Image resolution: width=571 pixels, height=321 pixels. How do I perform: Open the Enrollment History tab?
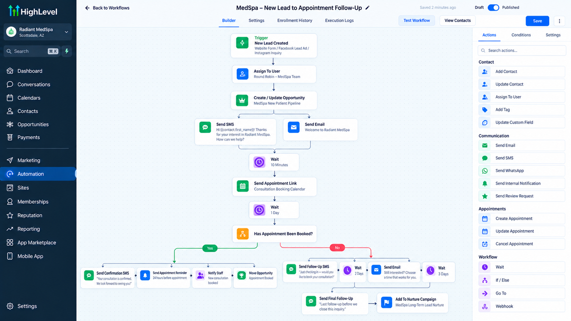click(295, 21)
